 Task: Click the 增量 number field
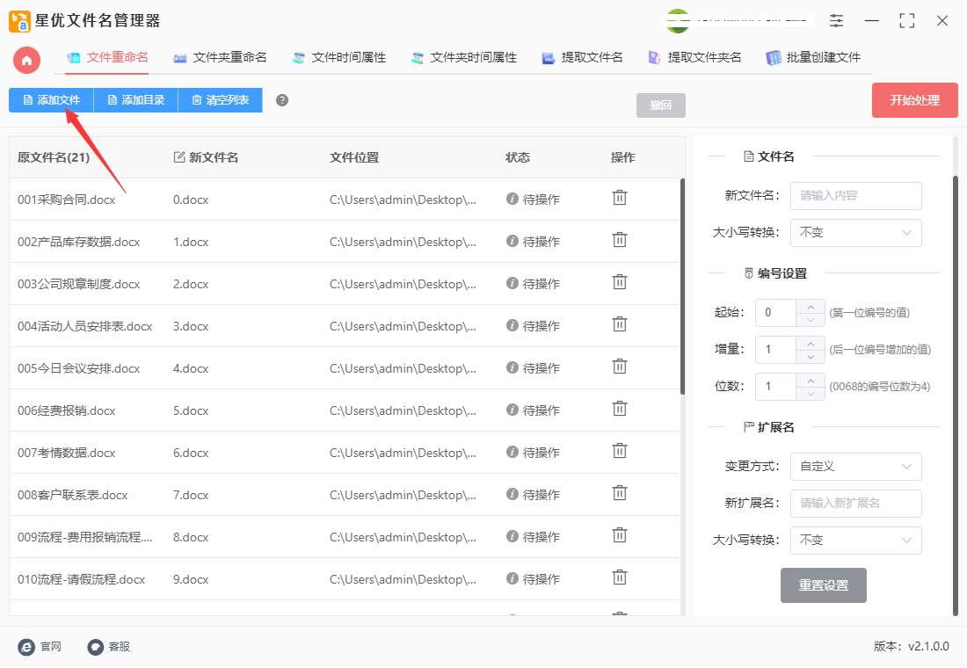pyautogui.click(x=776, y=350)
